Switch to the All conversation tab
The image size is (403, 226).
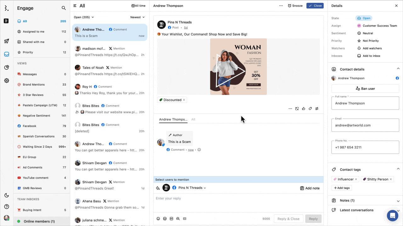point(193,119)
